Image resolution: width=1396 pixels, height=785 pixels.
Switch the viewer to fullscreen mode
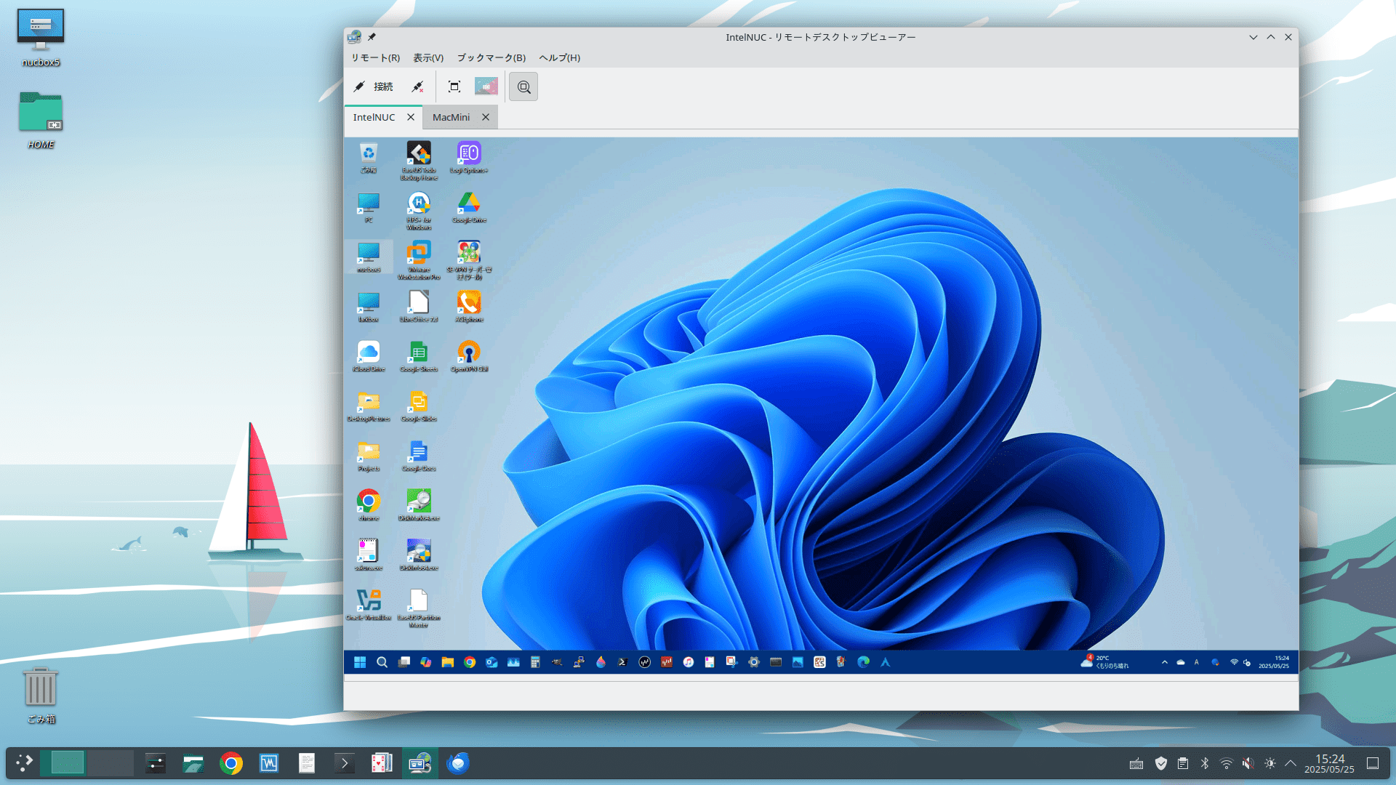pyautogui.click(x=454, y=86)
